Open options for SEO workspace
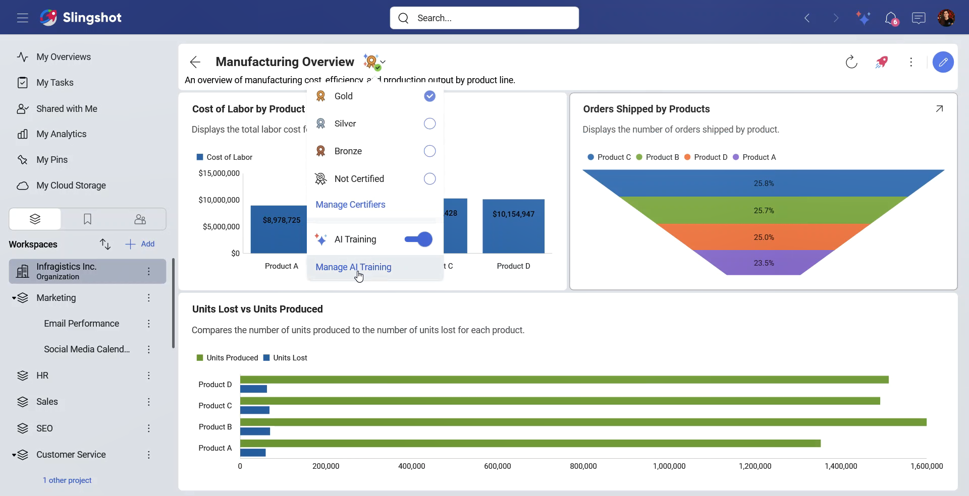Viewport: 969px width, 496px height. tap(149, 428)
